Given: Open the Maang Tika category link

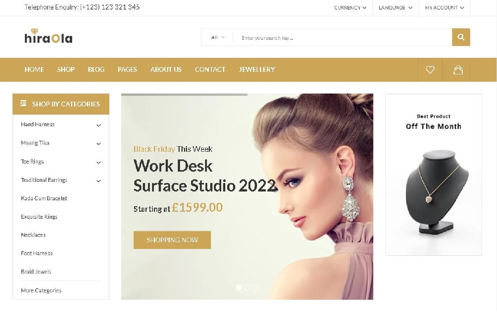Looking at the screenshot, I should coord(35,143).
